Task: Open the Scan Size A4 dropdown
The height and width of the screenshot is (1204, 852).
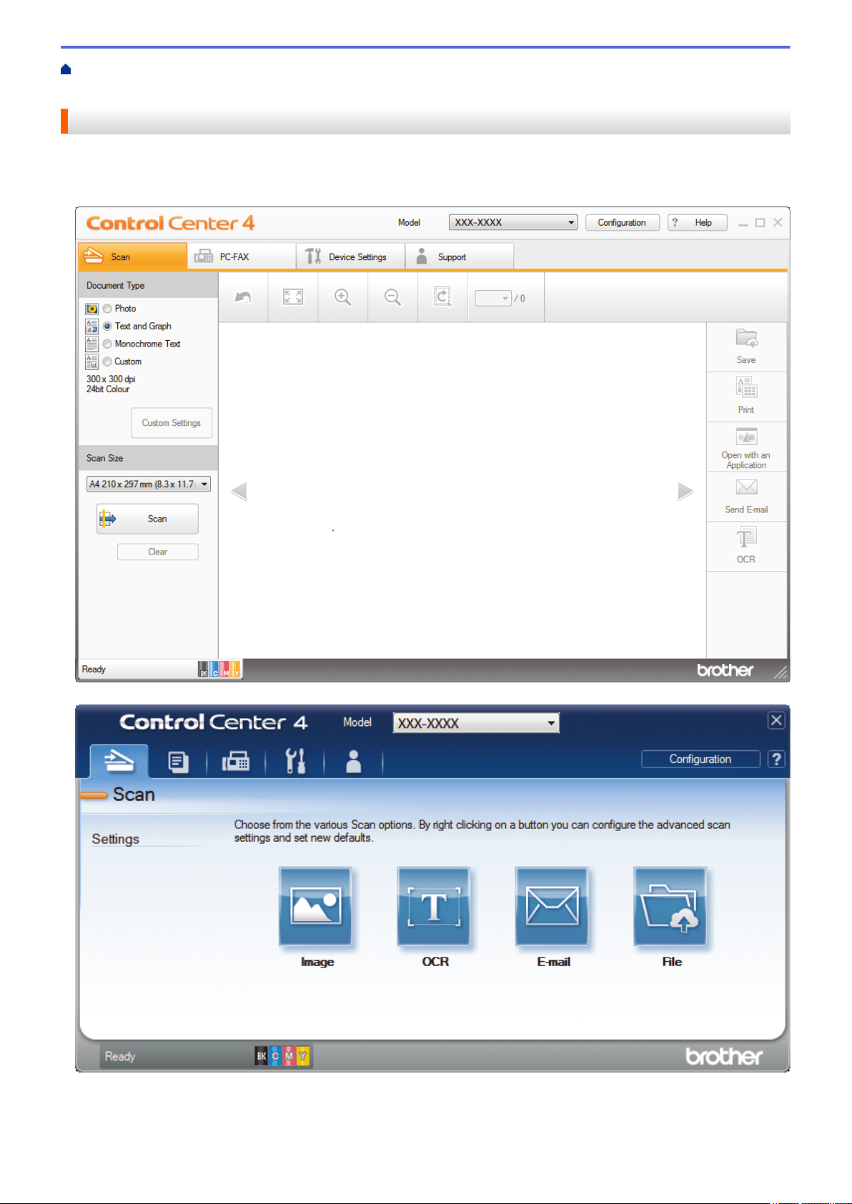Action: 149,484
